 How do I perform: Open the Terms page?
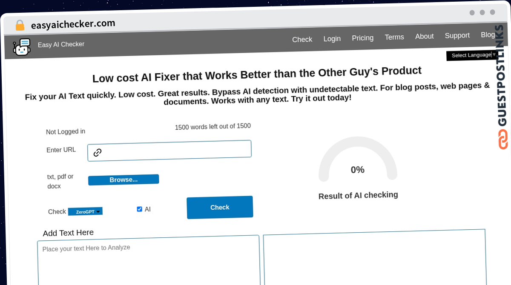coord(394,37)
